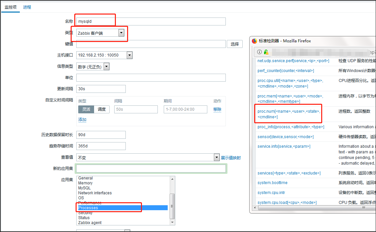The width and height of the screenshot is (376, 232).
Task: Click the 更新间隔 field with 30s
Action: (101, 89)
